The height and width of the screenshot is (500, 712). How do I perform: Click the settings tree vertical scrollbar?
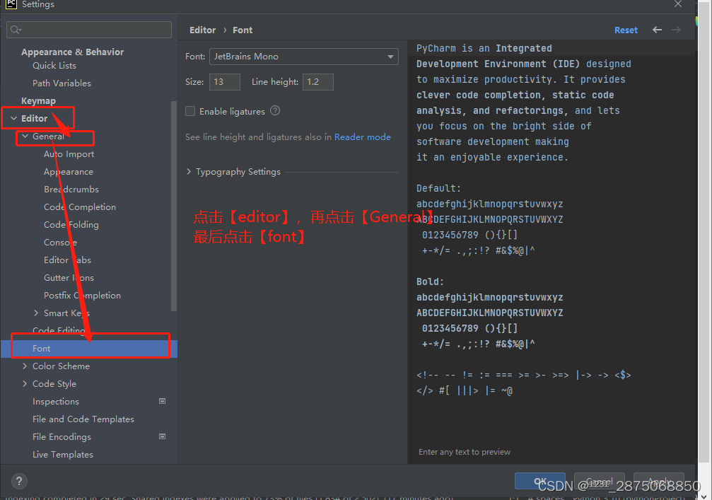click(x=173, y=207)
